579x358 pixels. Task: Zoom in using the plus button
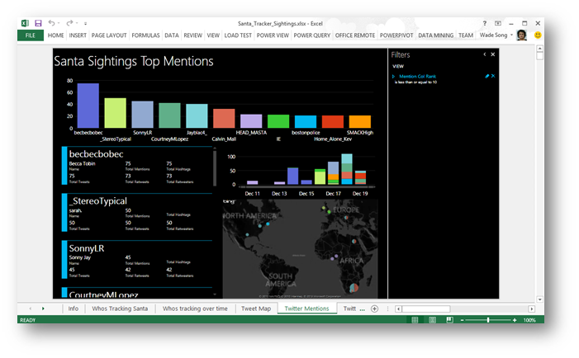click(x=515, y=320)
